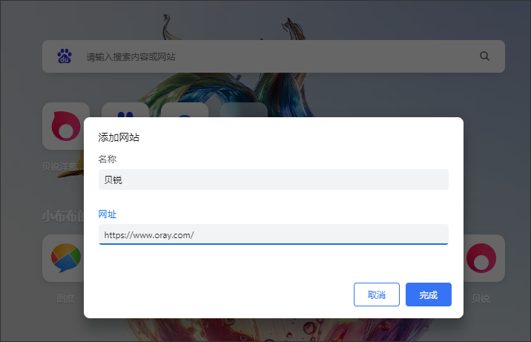Click the 小布布 section heading
This screenshot has width=531, height=342.
(x=62, y=216)
